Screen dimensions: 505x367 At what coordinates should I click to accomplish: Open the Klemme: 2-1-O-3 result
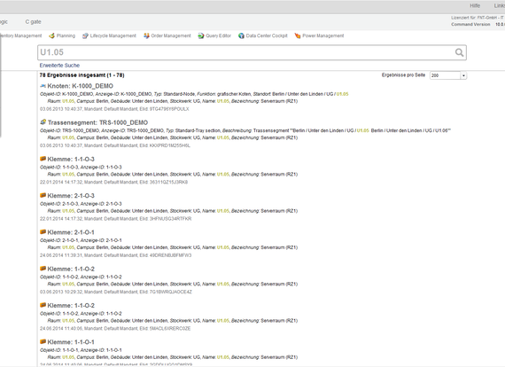click(x=71, y=196)
